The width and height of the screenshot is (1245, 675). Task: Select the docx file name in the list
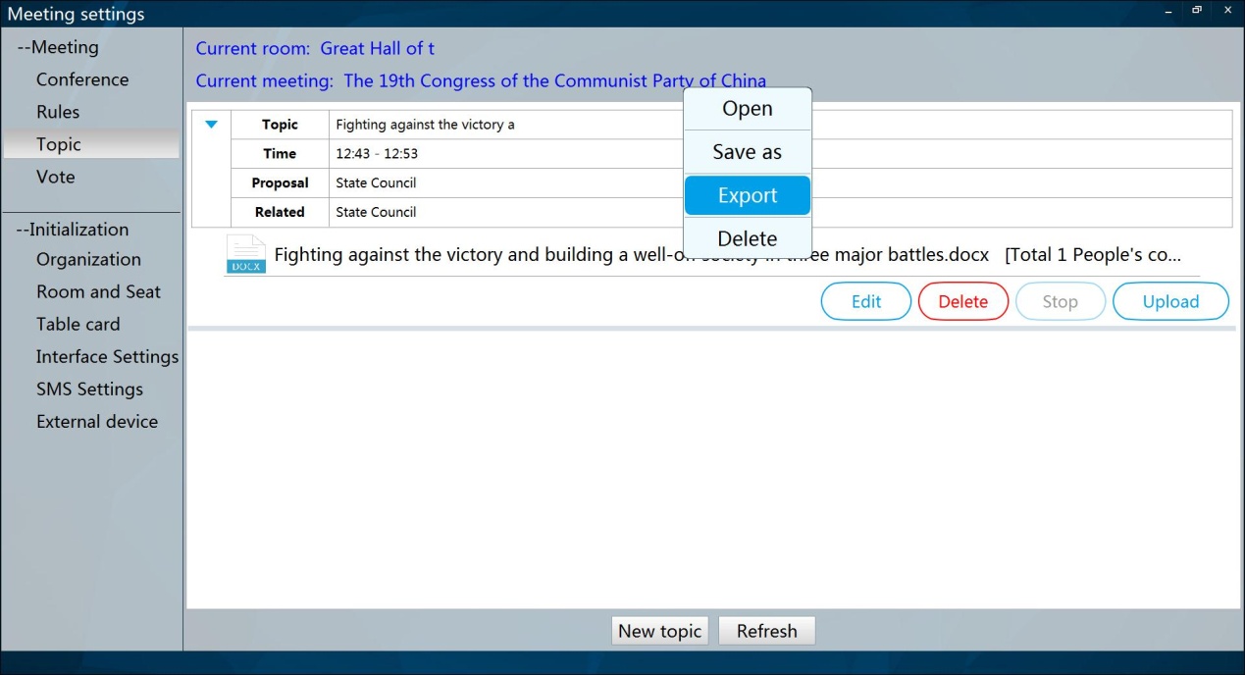pos(632,255)
